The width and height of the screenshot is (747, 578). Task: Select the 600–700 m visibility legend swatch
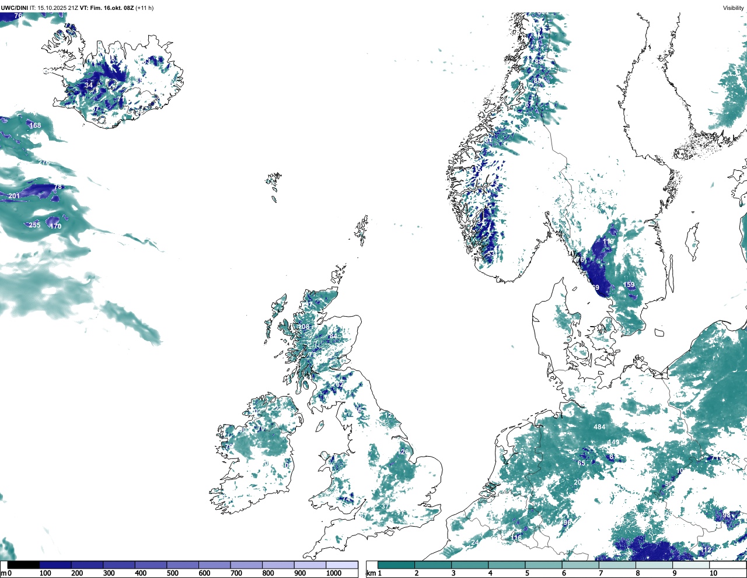[215, 565]
